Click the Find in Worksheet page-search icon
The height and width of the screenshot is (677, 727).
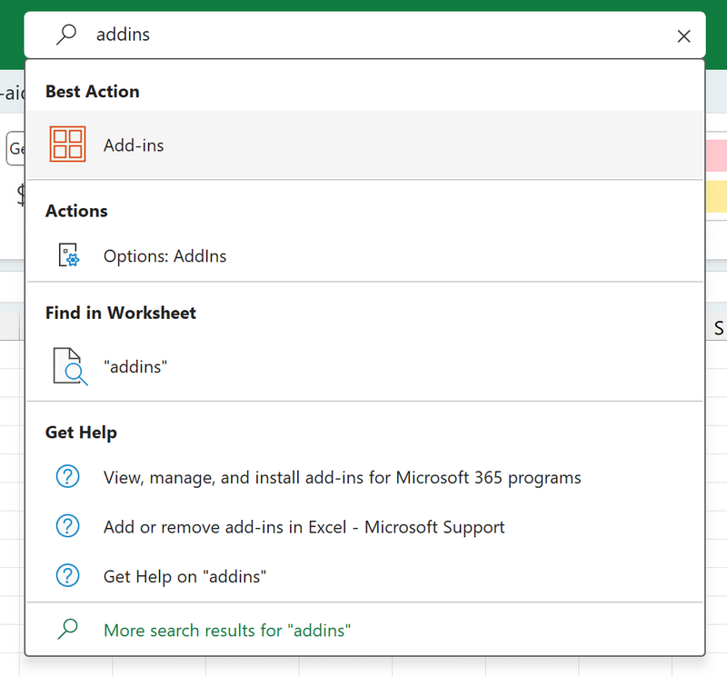click(69, 367)
